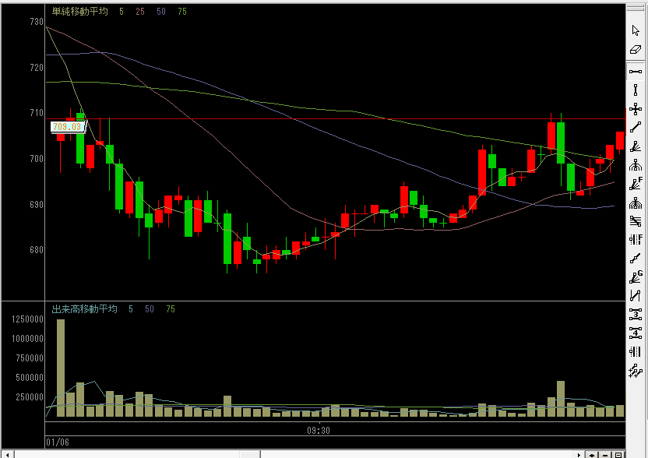This screenshot has width=648, height=458.
Task: Select the crosshair line tool
Action: point(636,109)
